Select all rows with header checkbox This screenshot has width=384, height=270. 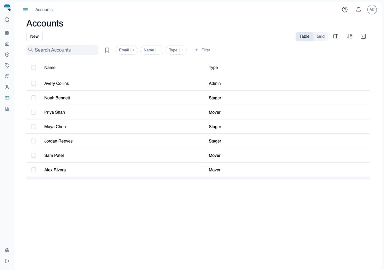point(34,67)
